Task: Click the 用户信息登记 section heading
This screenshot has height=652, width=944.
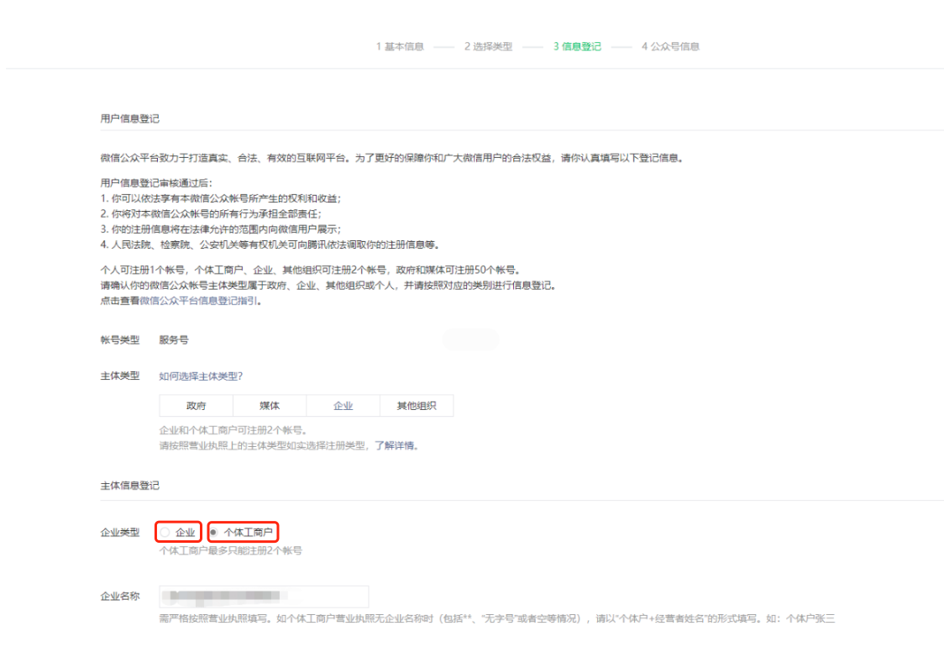Action: click(x=129, y=118)
